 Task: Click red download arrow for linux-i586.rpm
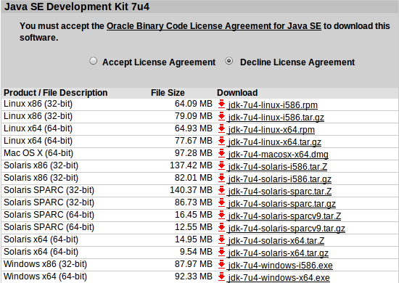[x=222, y=104]
